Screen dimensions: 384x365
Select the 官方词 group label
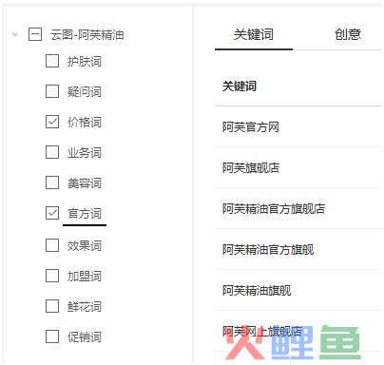click(85, 214)
